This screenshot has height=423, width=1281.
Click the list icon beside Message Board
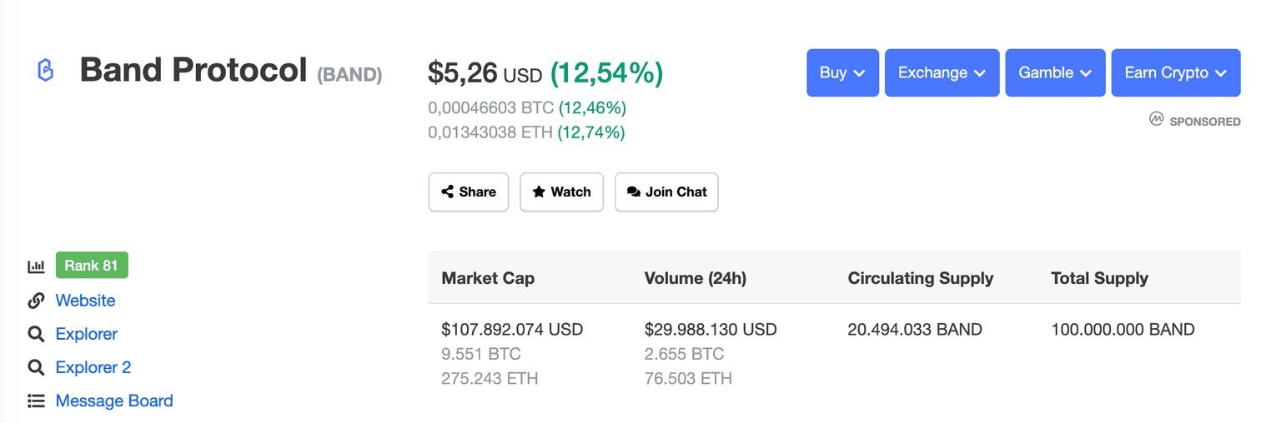(x=36, y=401)
